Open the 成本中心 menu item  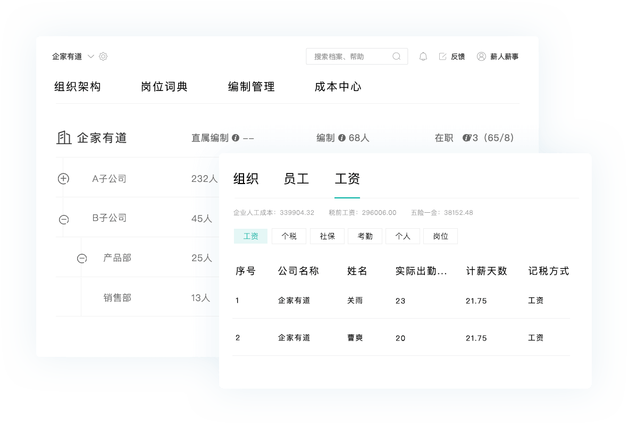click(338, 87)
